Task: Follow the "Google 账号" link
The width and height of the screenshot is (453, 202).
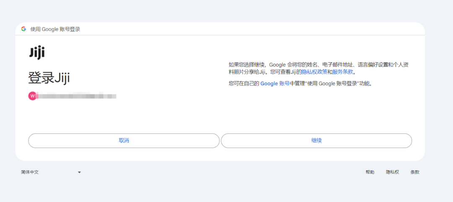Action: click(275, 84)
